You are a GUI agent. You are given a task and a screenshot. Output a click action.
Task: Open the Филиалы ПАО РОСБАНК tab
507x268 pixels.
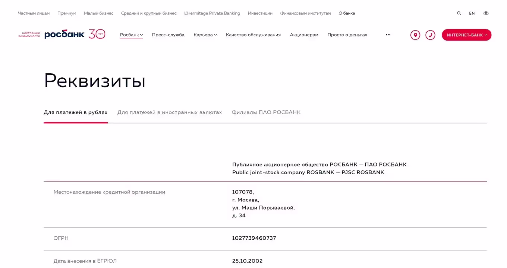tap(266, 112)
